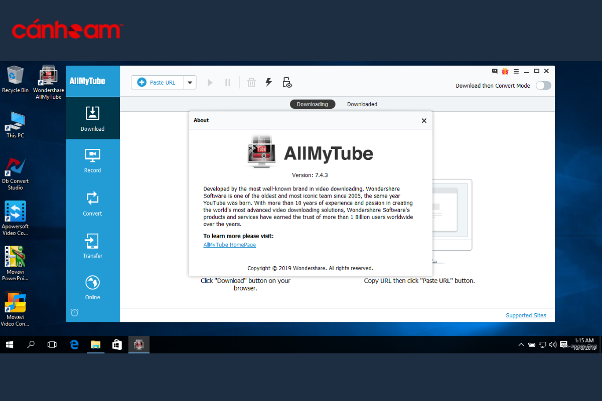
Task: Click the scheduler clock icon in sidebar
Action: click(74, 313)
